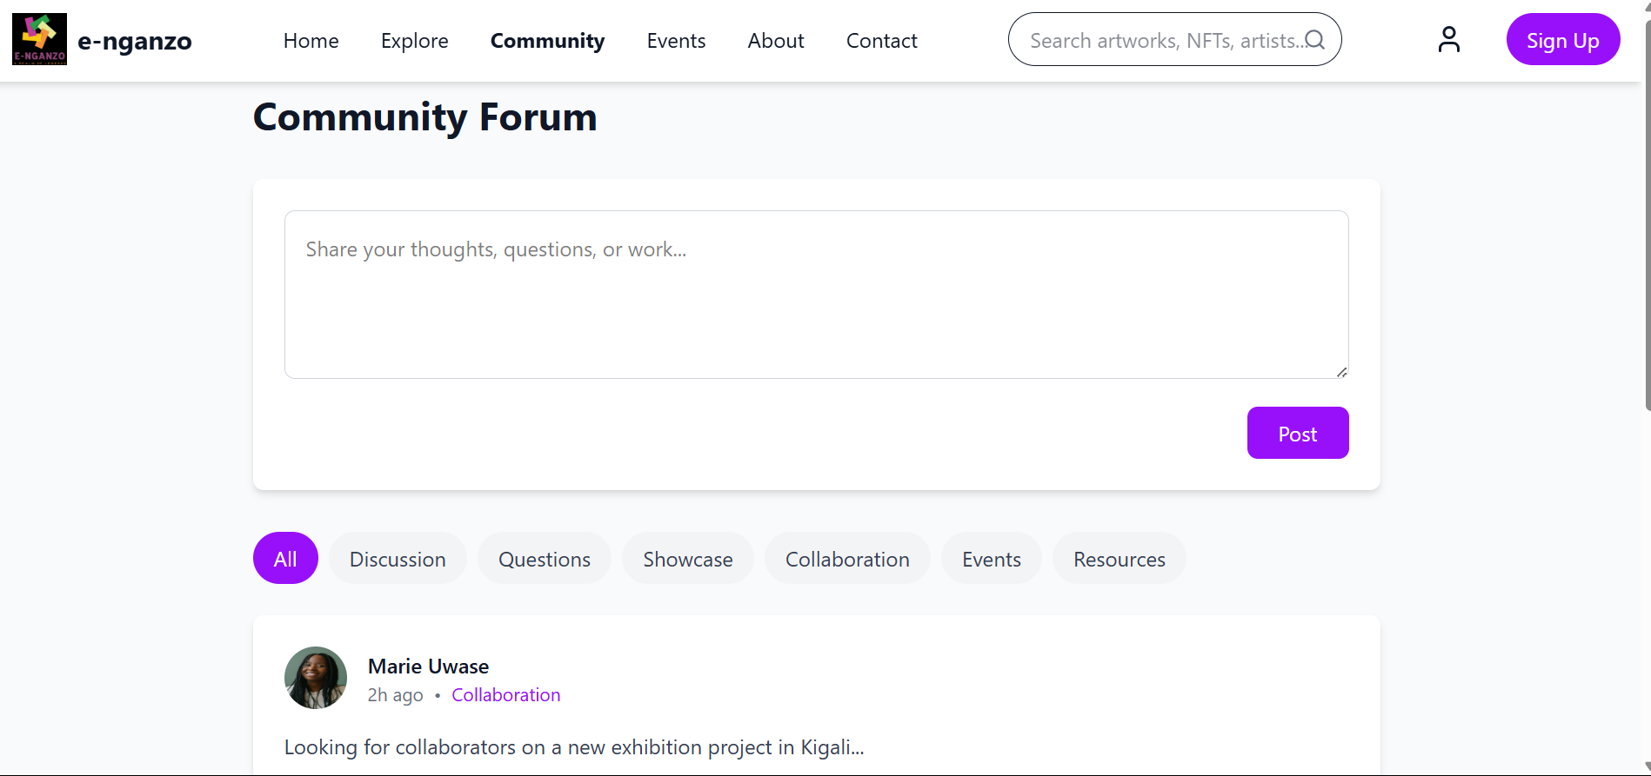
Task: Click Marie Uwase's avatar photo
Action: 316,678
